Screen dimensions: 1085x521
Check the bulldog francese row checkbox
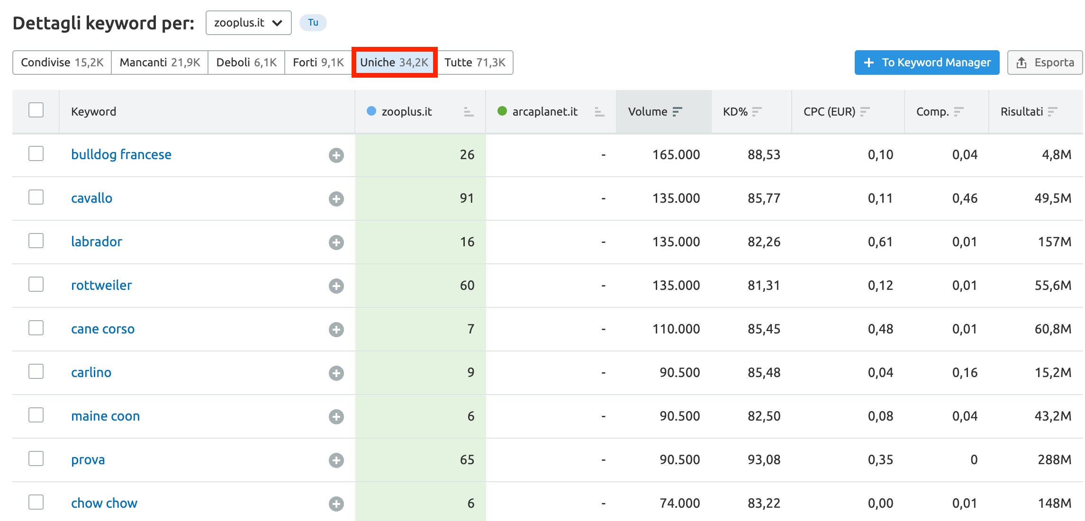(36, 153)
